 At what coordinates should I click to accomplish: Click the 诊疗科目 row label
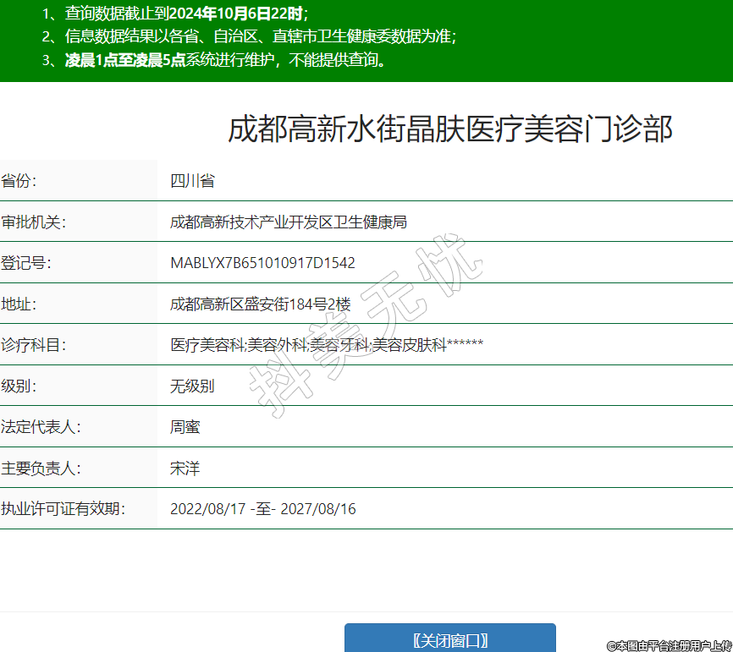pyautogui.click(x=34, y=345)
